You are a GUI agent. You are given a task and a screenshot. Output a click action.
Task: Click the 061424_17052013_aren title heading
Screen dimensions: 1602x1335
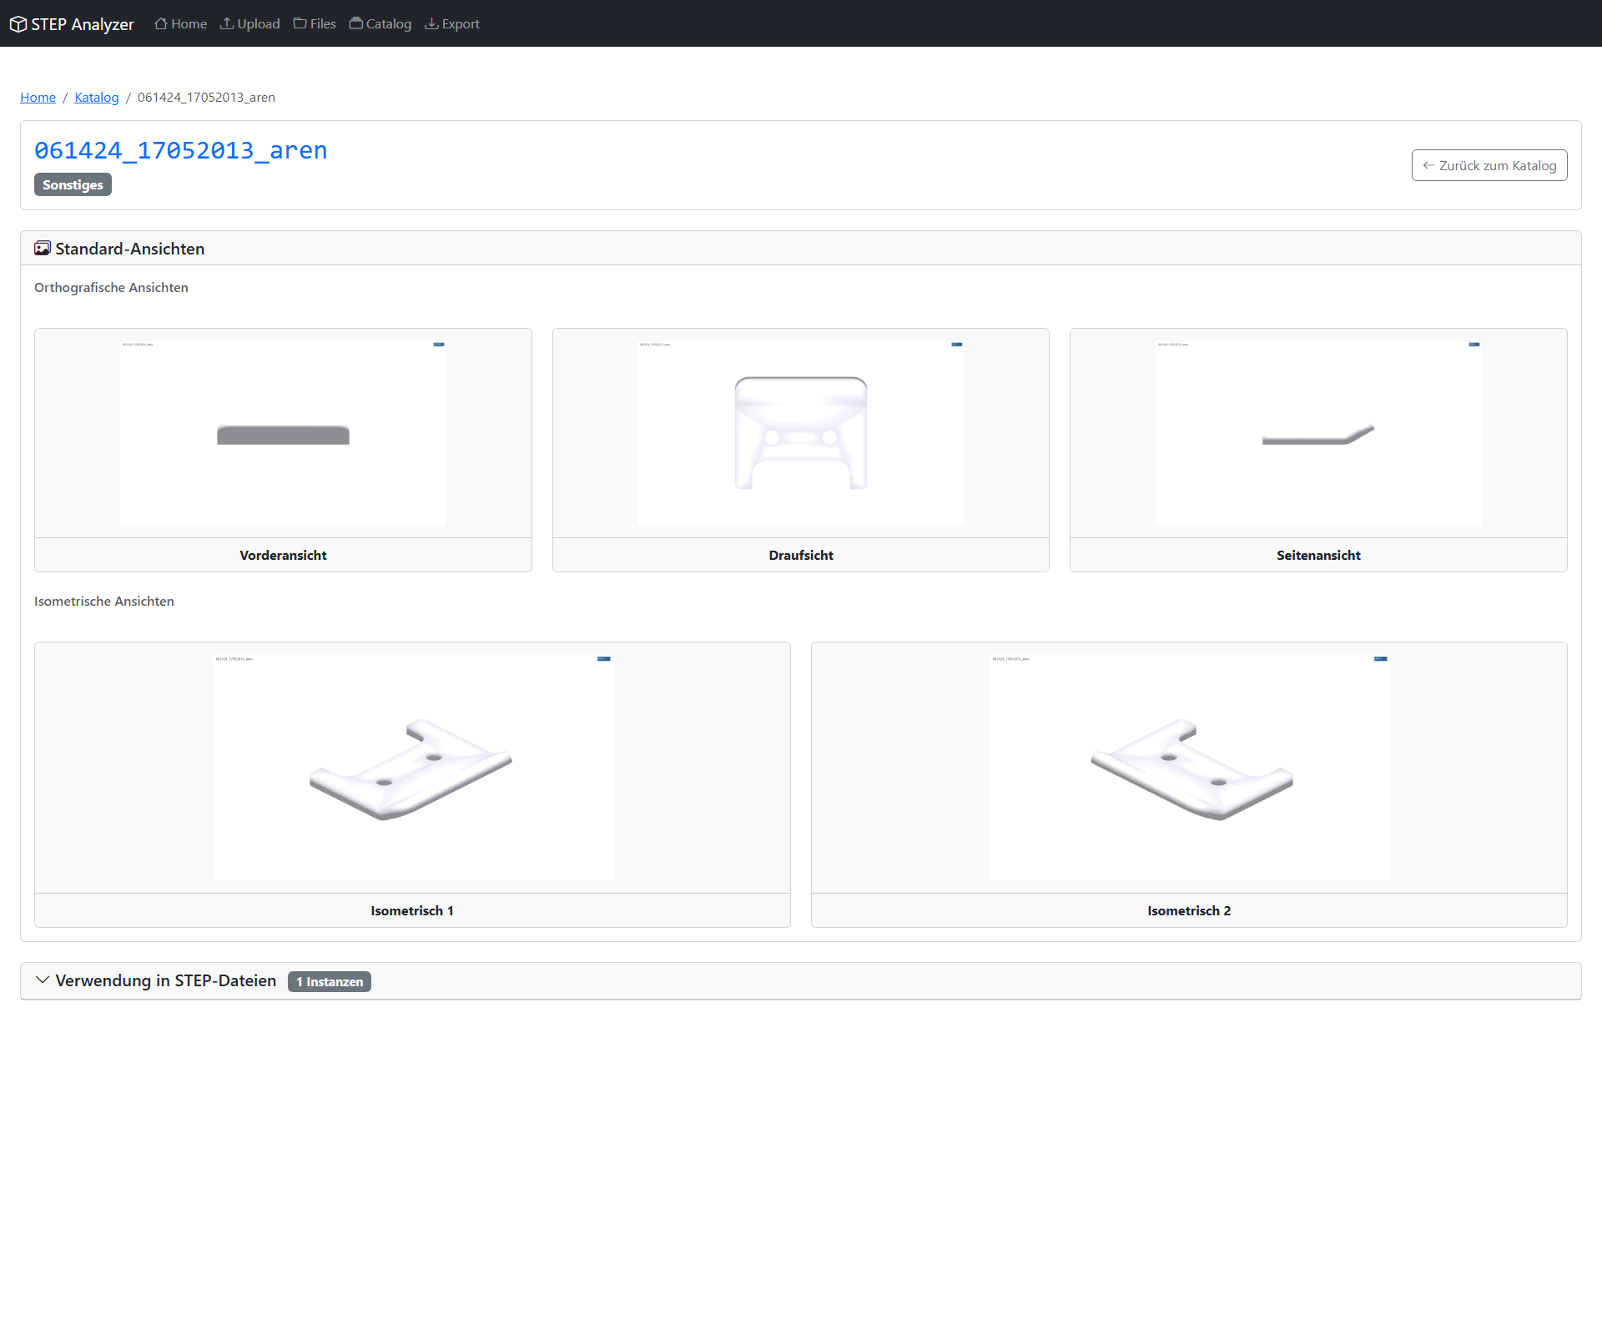180,150
